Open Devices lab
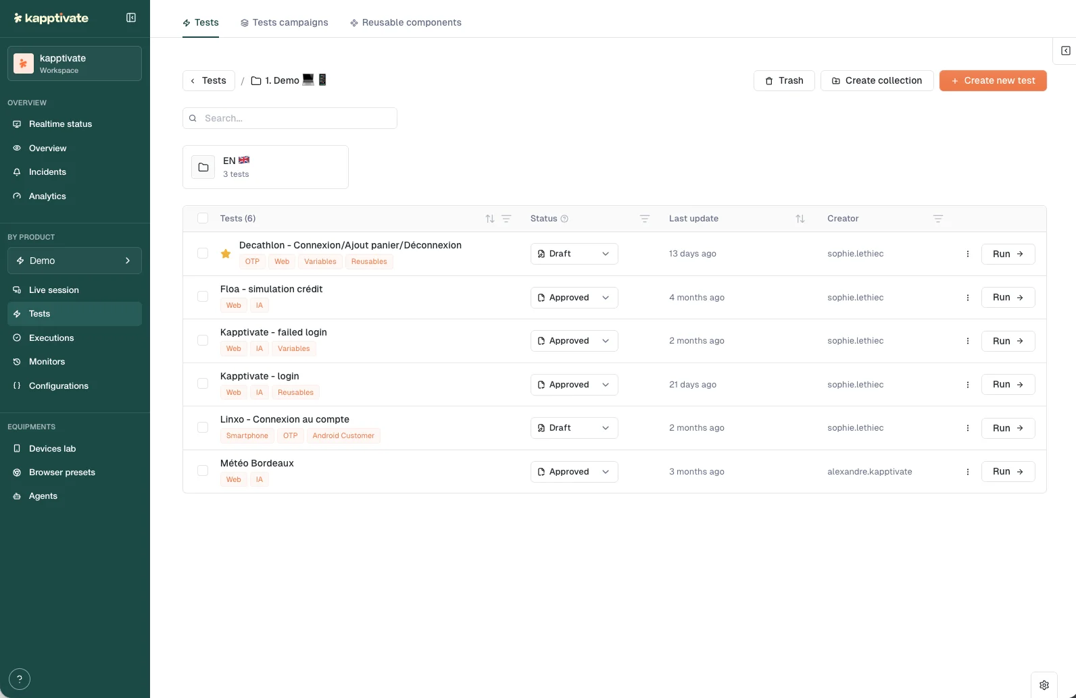 pos(74,449)
